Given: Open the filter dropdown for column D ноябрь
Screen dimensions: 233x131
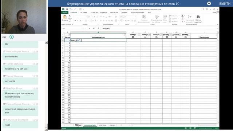Looking at the screenshot, I should 150,35.
